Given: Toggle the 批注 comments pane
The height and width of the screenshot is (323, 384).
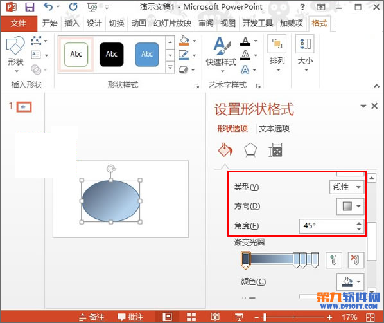Looking at the screenshot, I should (x=130, y=317).
